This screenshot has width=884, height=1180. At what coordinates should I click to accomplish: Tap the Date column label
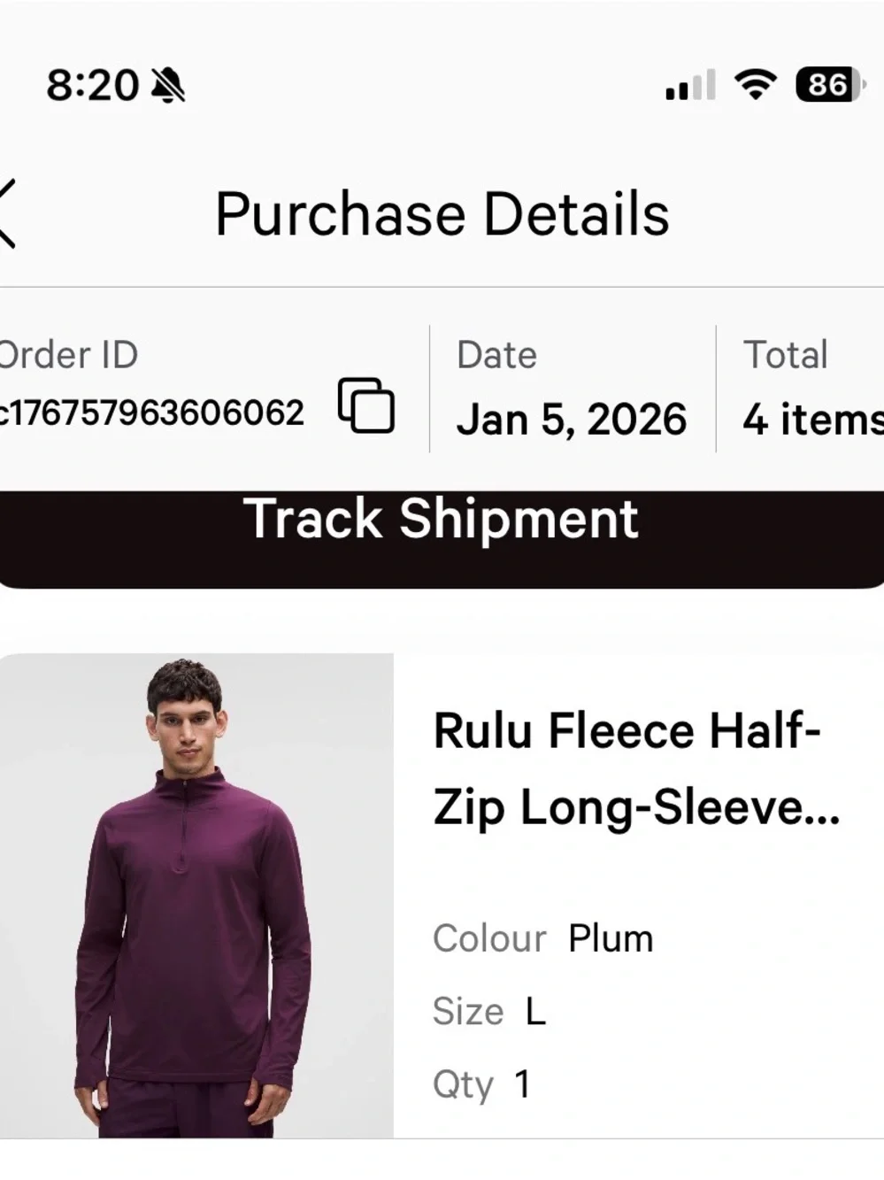496,355
